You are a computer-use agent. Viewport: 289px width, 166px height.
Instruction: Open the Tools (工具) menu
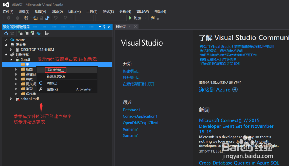click(92, 12)
